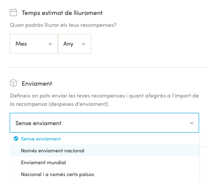Open the Any year dropdown

click(75, 44)
